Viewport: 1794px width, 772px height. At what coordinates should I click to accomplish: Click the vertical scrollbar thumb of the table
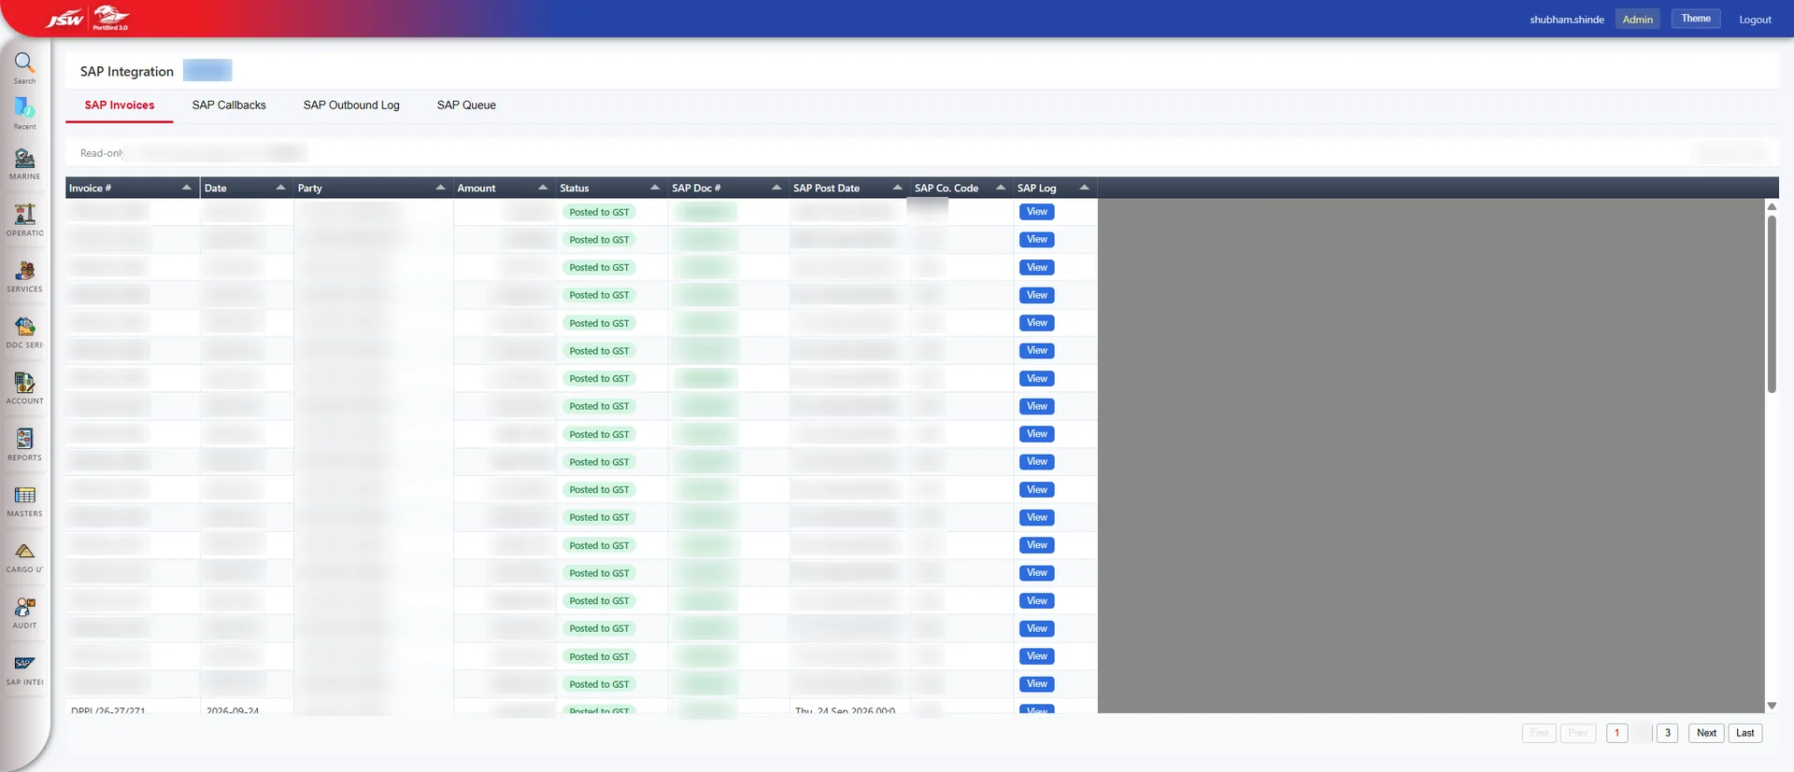[1772, 304]
